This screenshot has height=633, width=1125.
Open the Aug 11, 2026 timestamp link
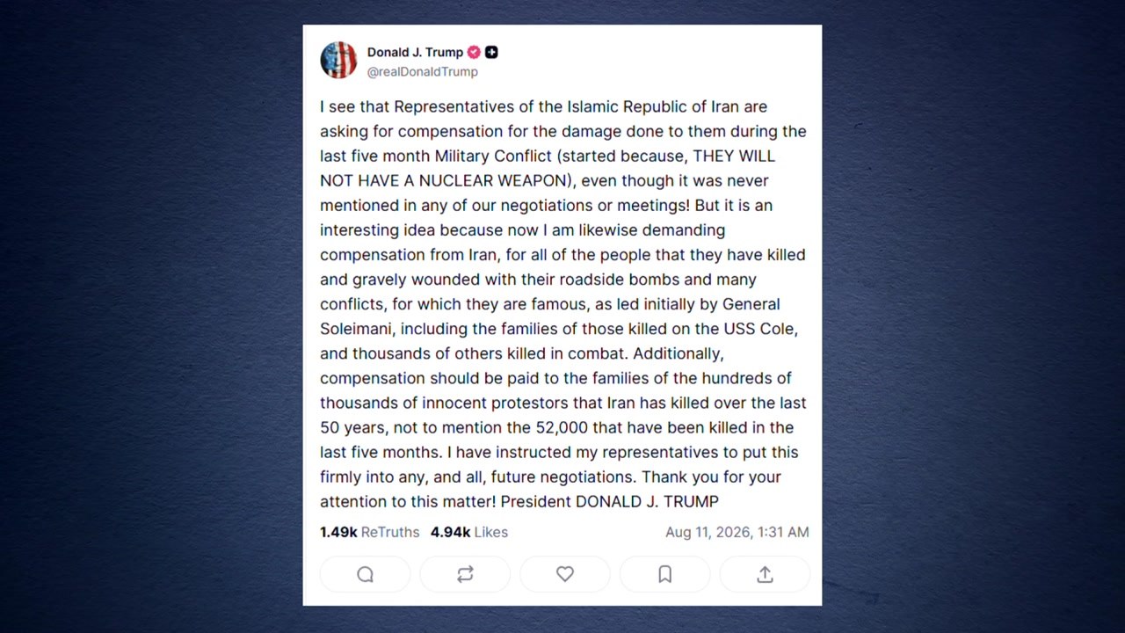point(737,532)
